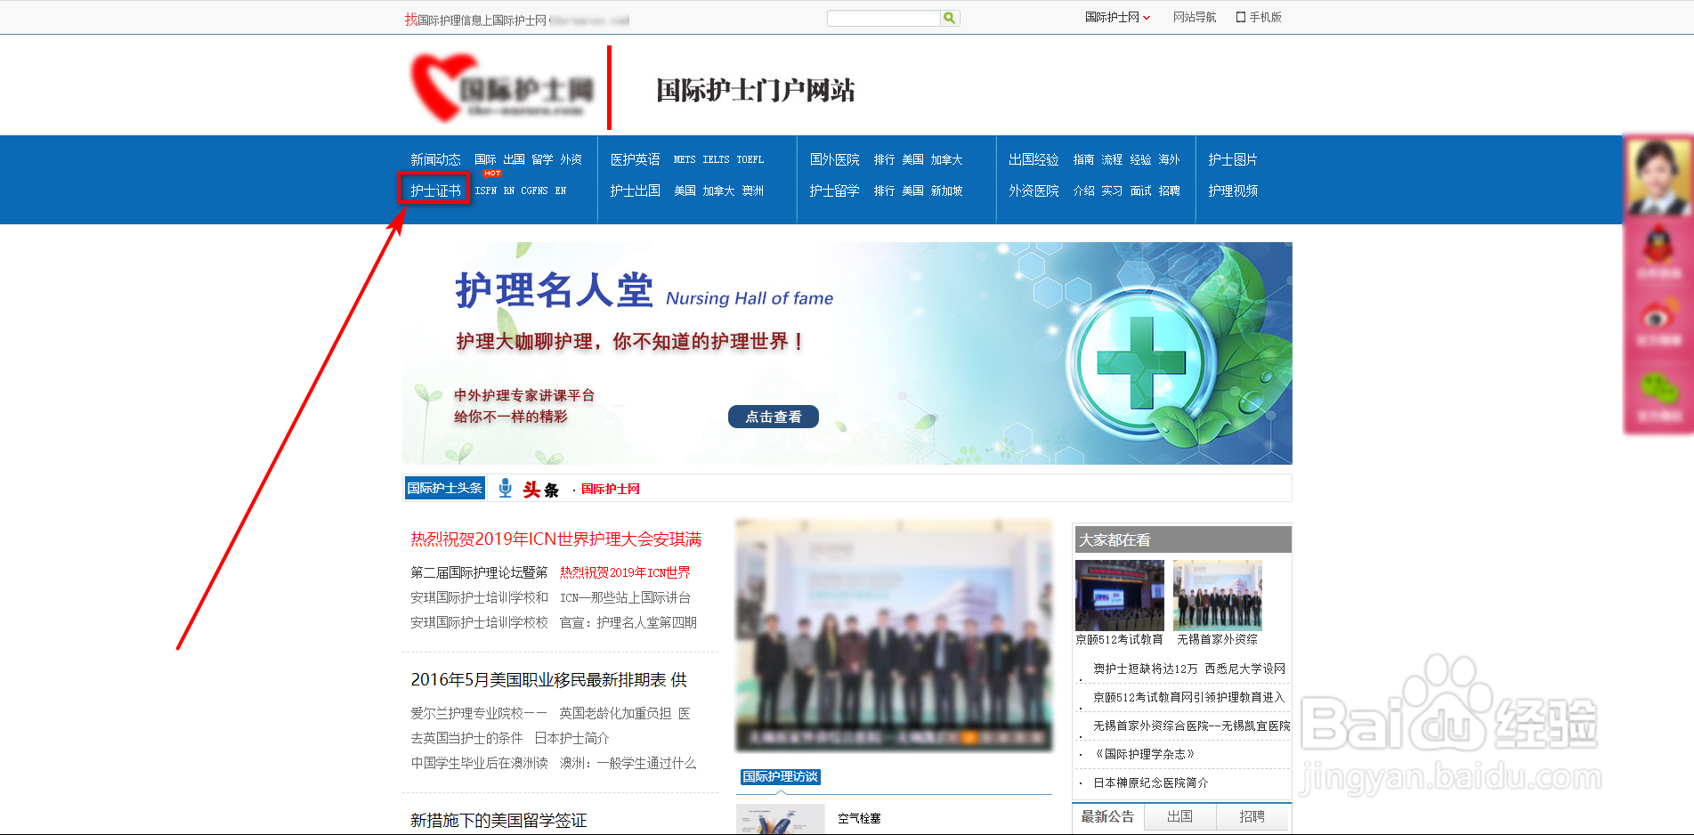1694x835 pixels.
Task: Click the customer service avatar icon
Action: tap(1658, 177)
